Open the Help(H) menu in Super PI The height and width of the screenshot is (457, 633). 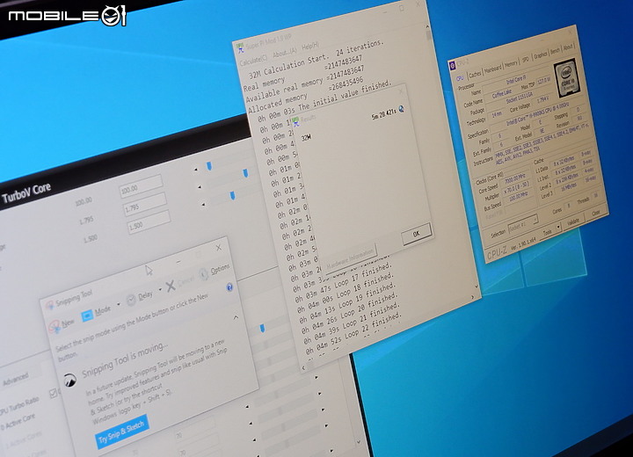(x=310, y=45)
